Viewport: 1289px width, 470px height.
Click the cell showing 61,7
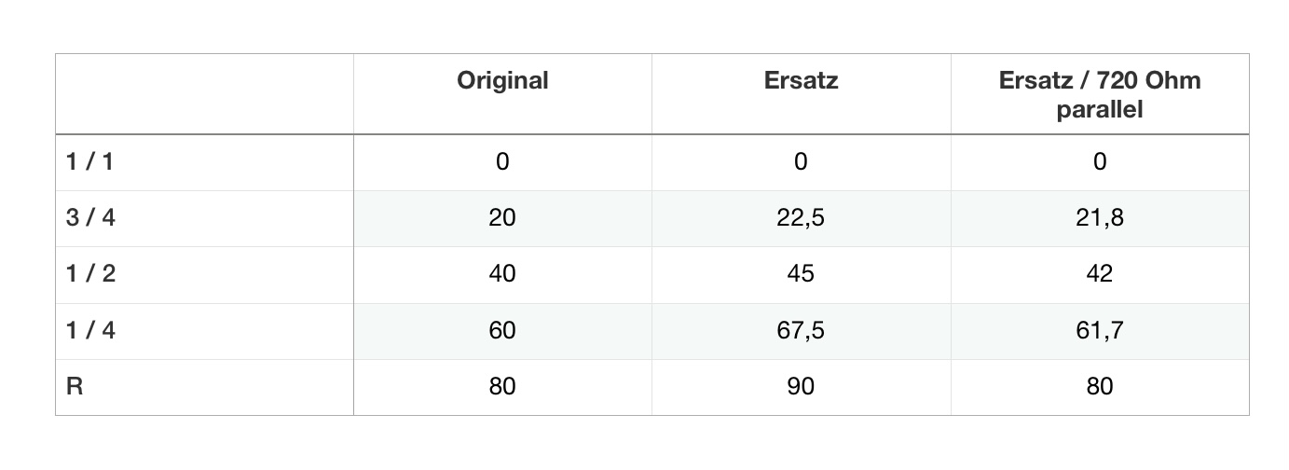click(1100, 330)
